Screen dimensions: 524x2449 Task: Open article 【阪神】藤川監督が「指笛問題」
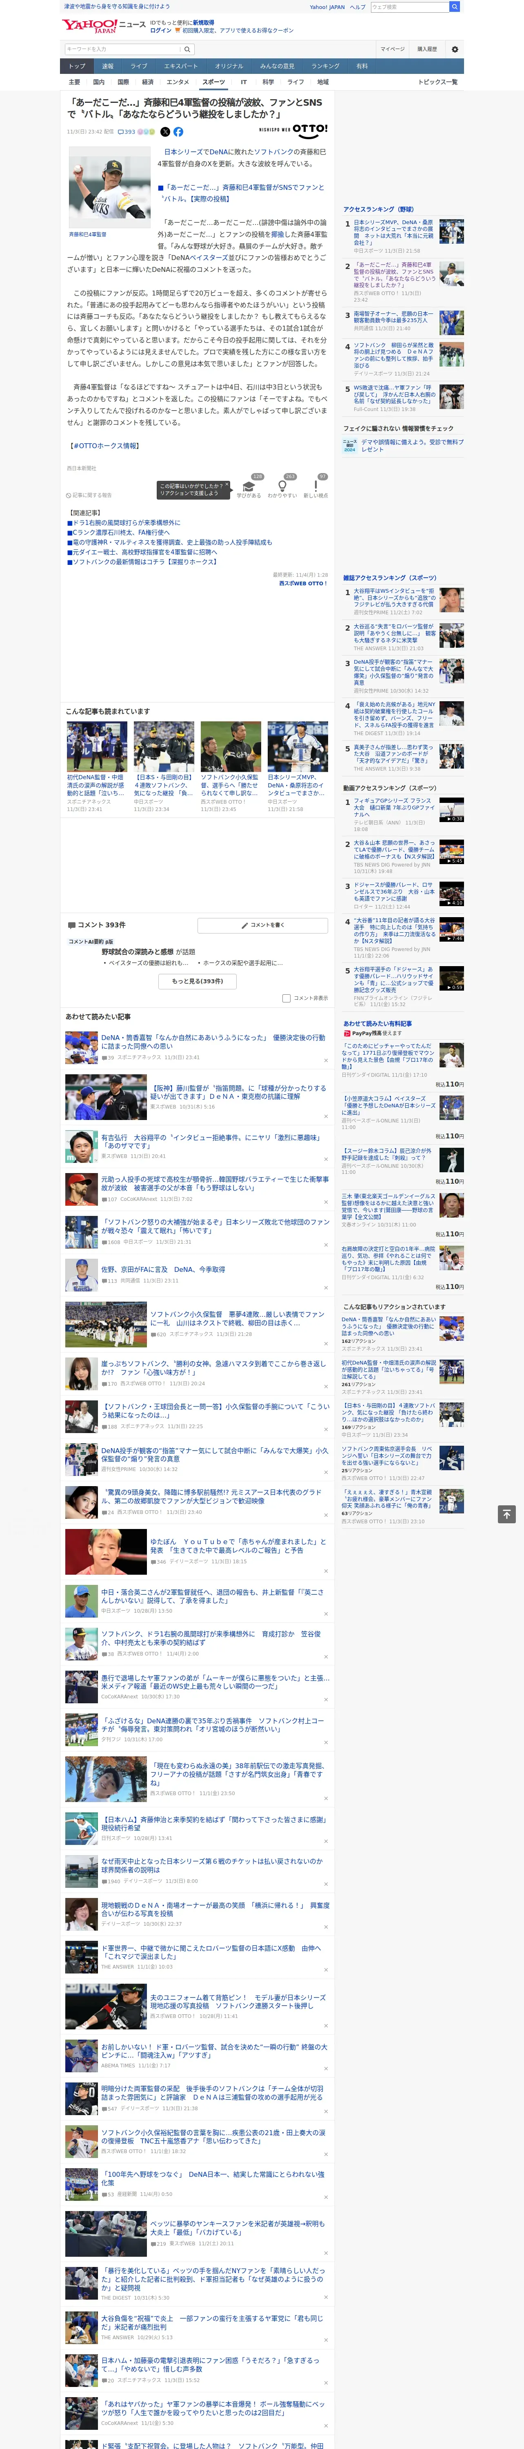[239, 1092]
